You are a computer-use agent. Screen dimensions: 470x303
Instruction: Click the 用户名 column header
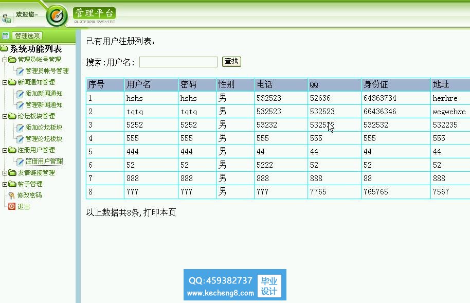pyautogui.click(x=151, y=84)
